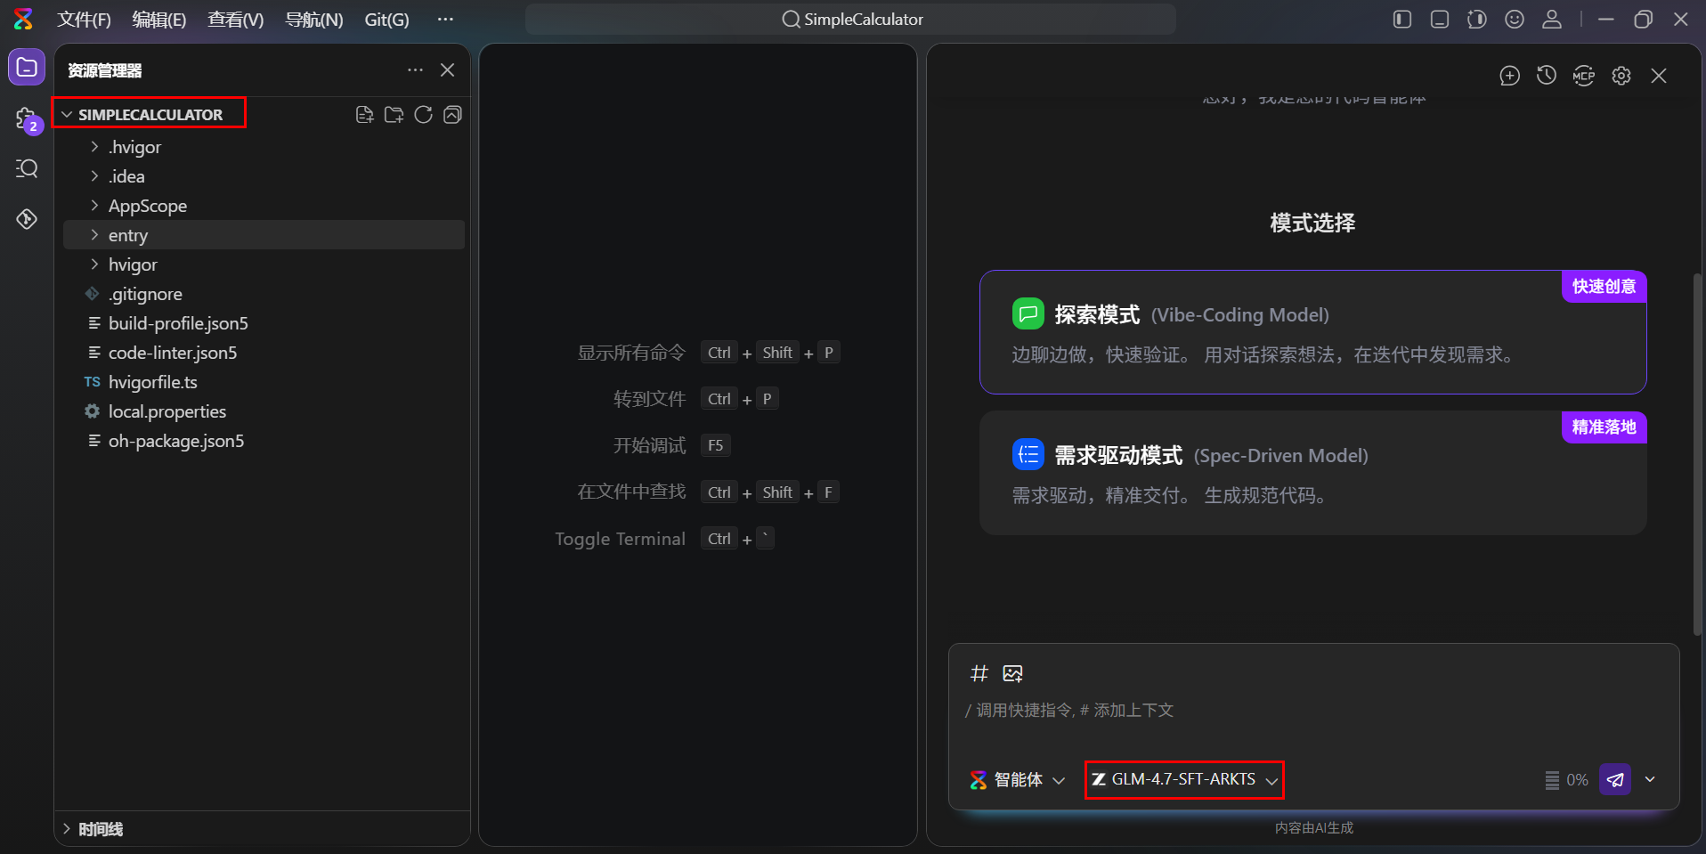Click the 需求驱动模式 blue list icon
The width and height of the screenshot is (1706, 854).
(x=1028, y=454)
